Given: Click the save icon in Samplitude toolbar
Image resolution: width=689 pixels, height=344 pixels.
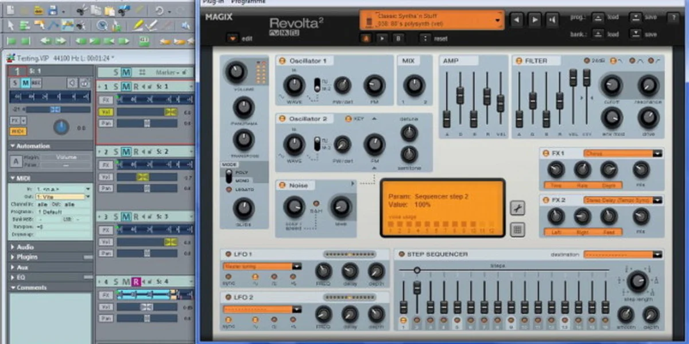Looking at the screenshot, I should tap(53, 10).
